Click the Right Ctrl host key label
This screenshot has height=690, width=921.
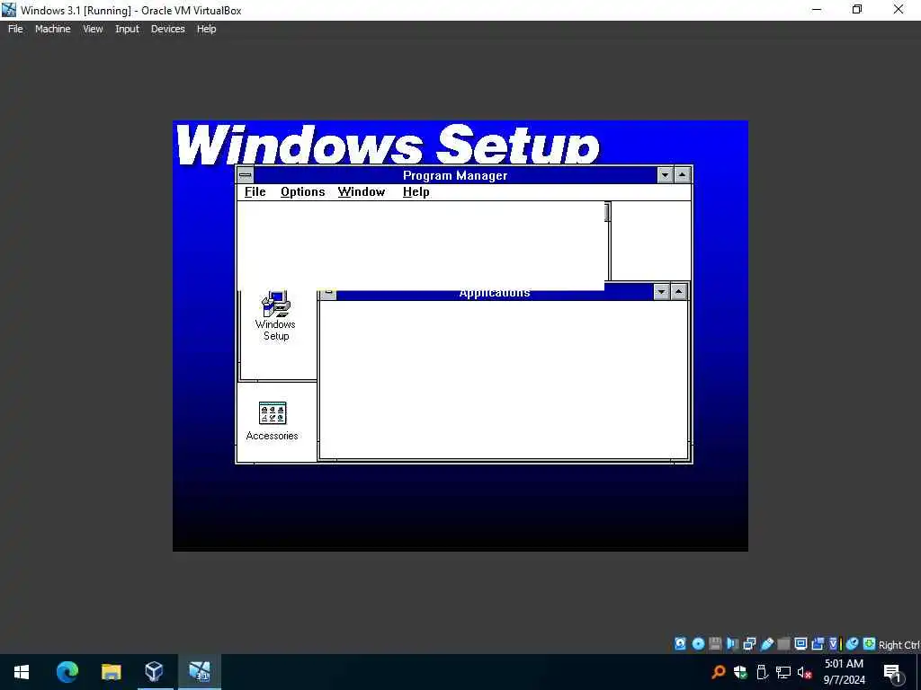pos(899,645)
